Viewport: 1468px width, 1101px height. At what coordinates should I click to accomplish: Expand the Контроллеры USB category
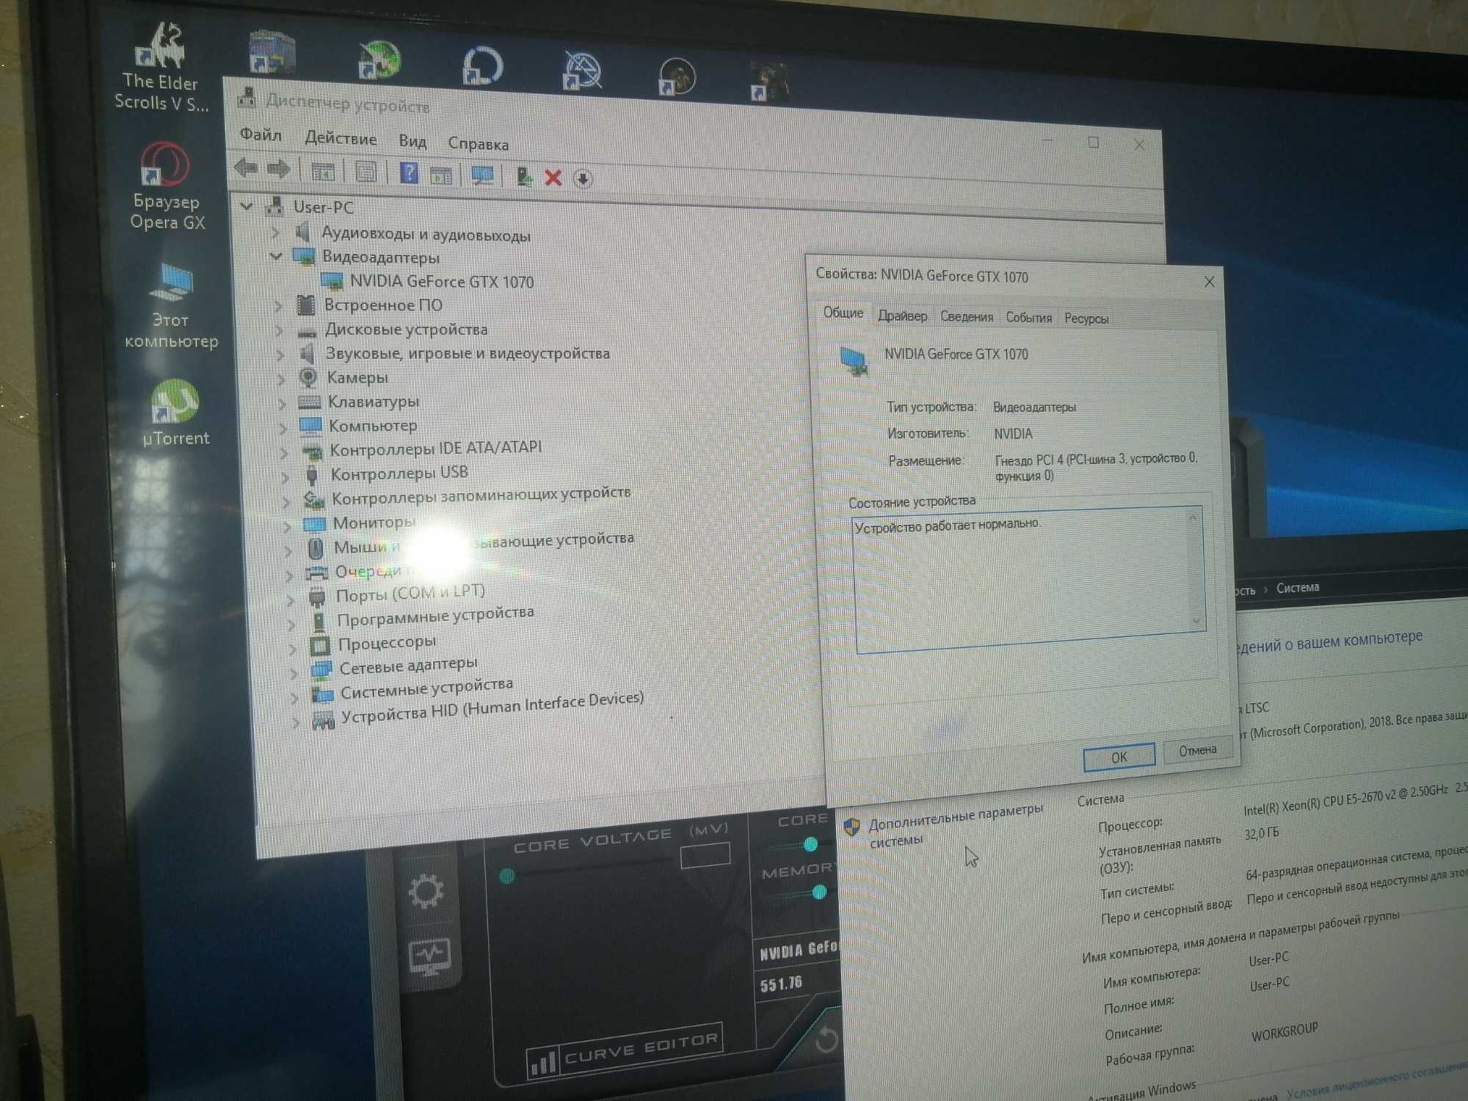click(285, 476)
